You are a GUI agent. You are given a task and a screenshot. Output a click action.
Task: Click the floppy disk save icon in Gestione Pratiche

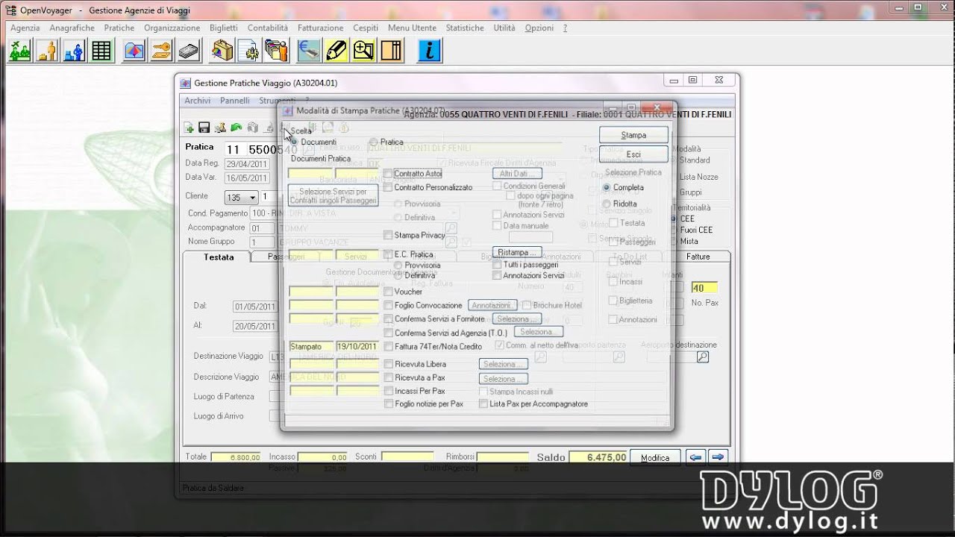pos(204,128)
